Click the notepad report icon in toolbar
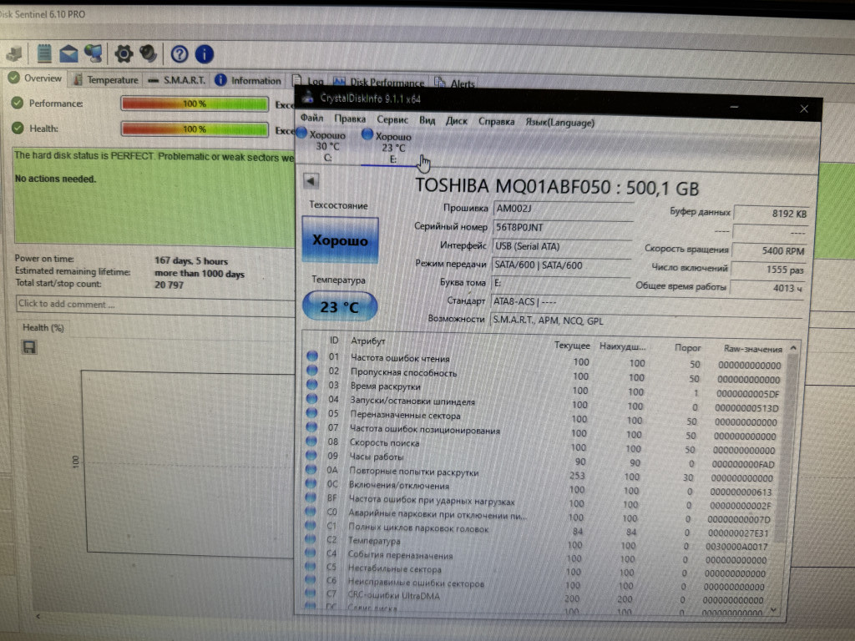This screenshot has height=641, width=855. (x=43, y=54)
